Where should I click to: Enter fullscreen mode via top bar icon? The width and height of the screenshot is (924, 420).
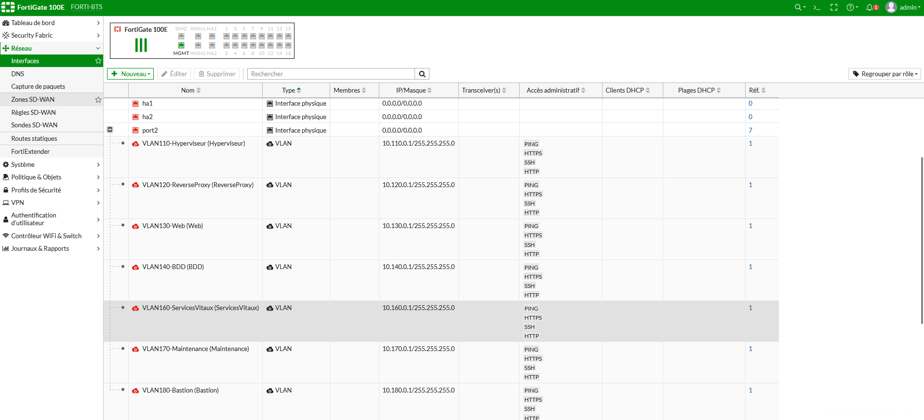coord(834,7)
